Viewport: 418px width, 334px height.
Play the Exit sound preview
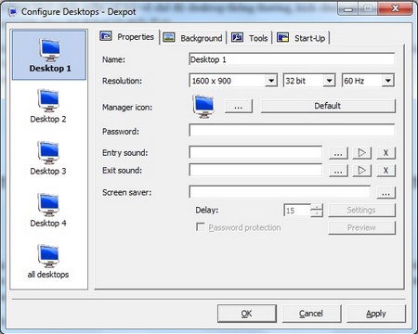[x=362, y=171]
